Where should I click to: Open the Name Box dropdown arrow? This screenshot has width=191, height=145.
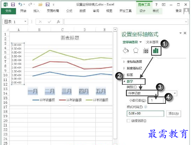[x=25, y=22]
